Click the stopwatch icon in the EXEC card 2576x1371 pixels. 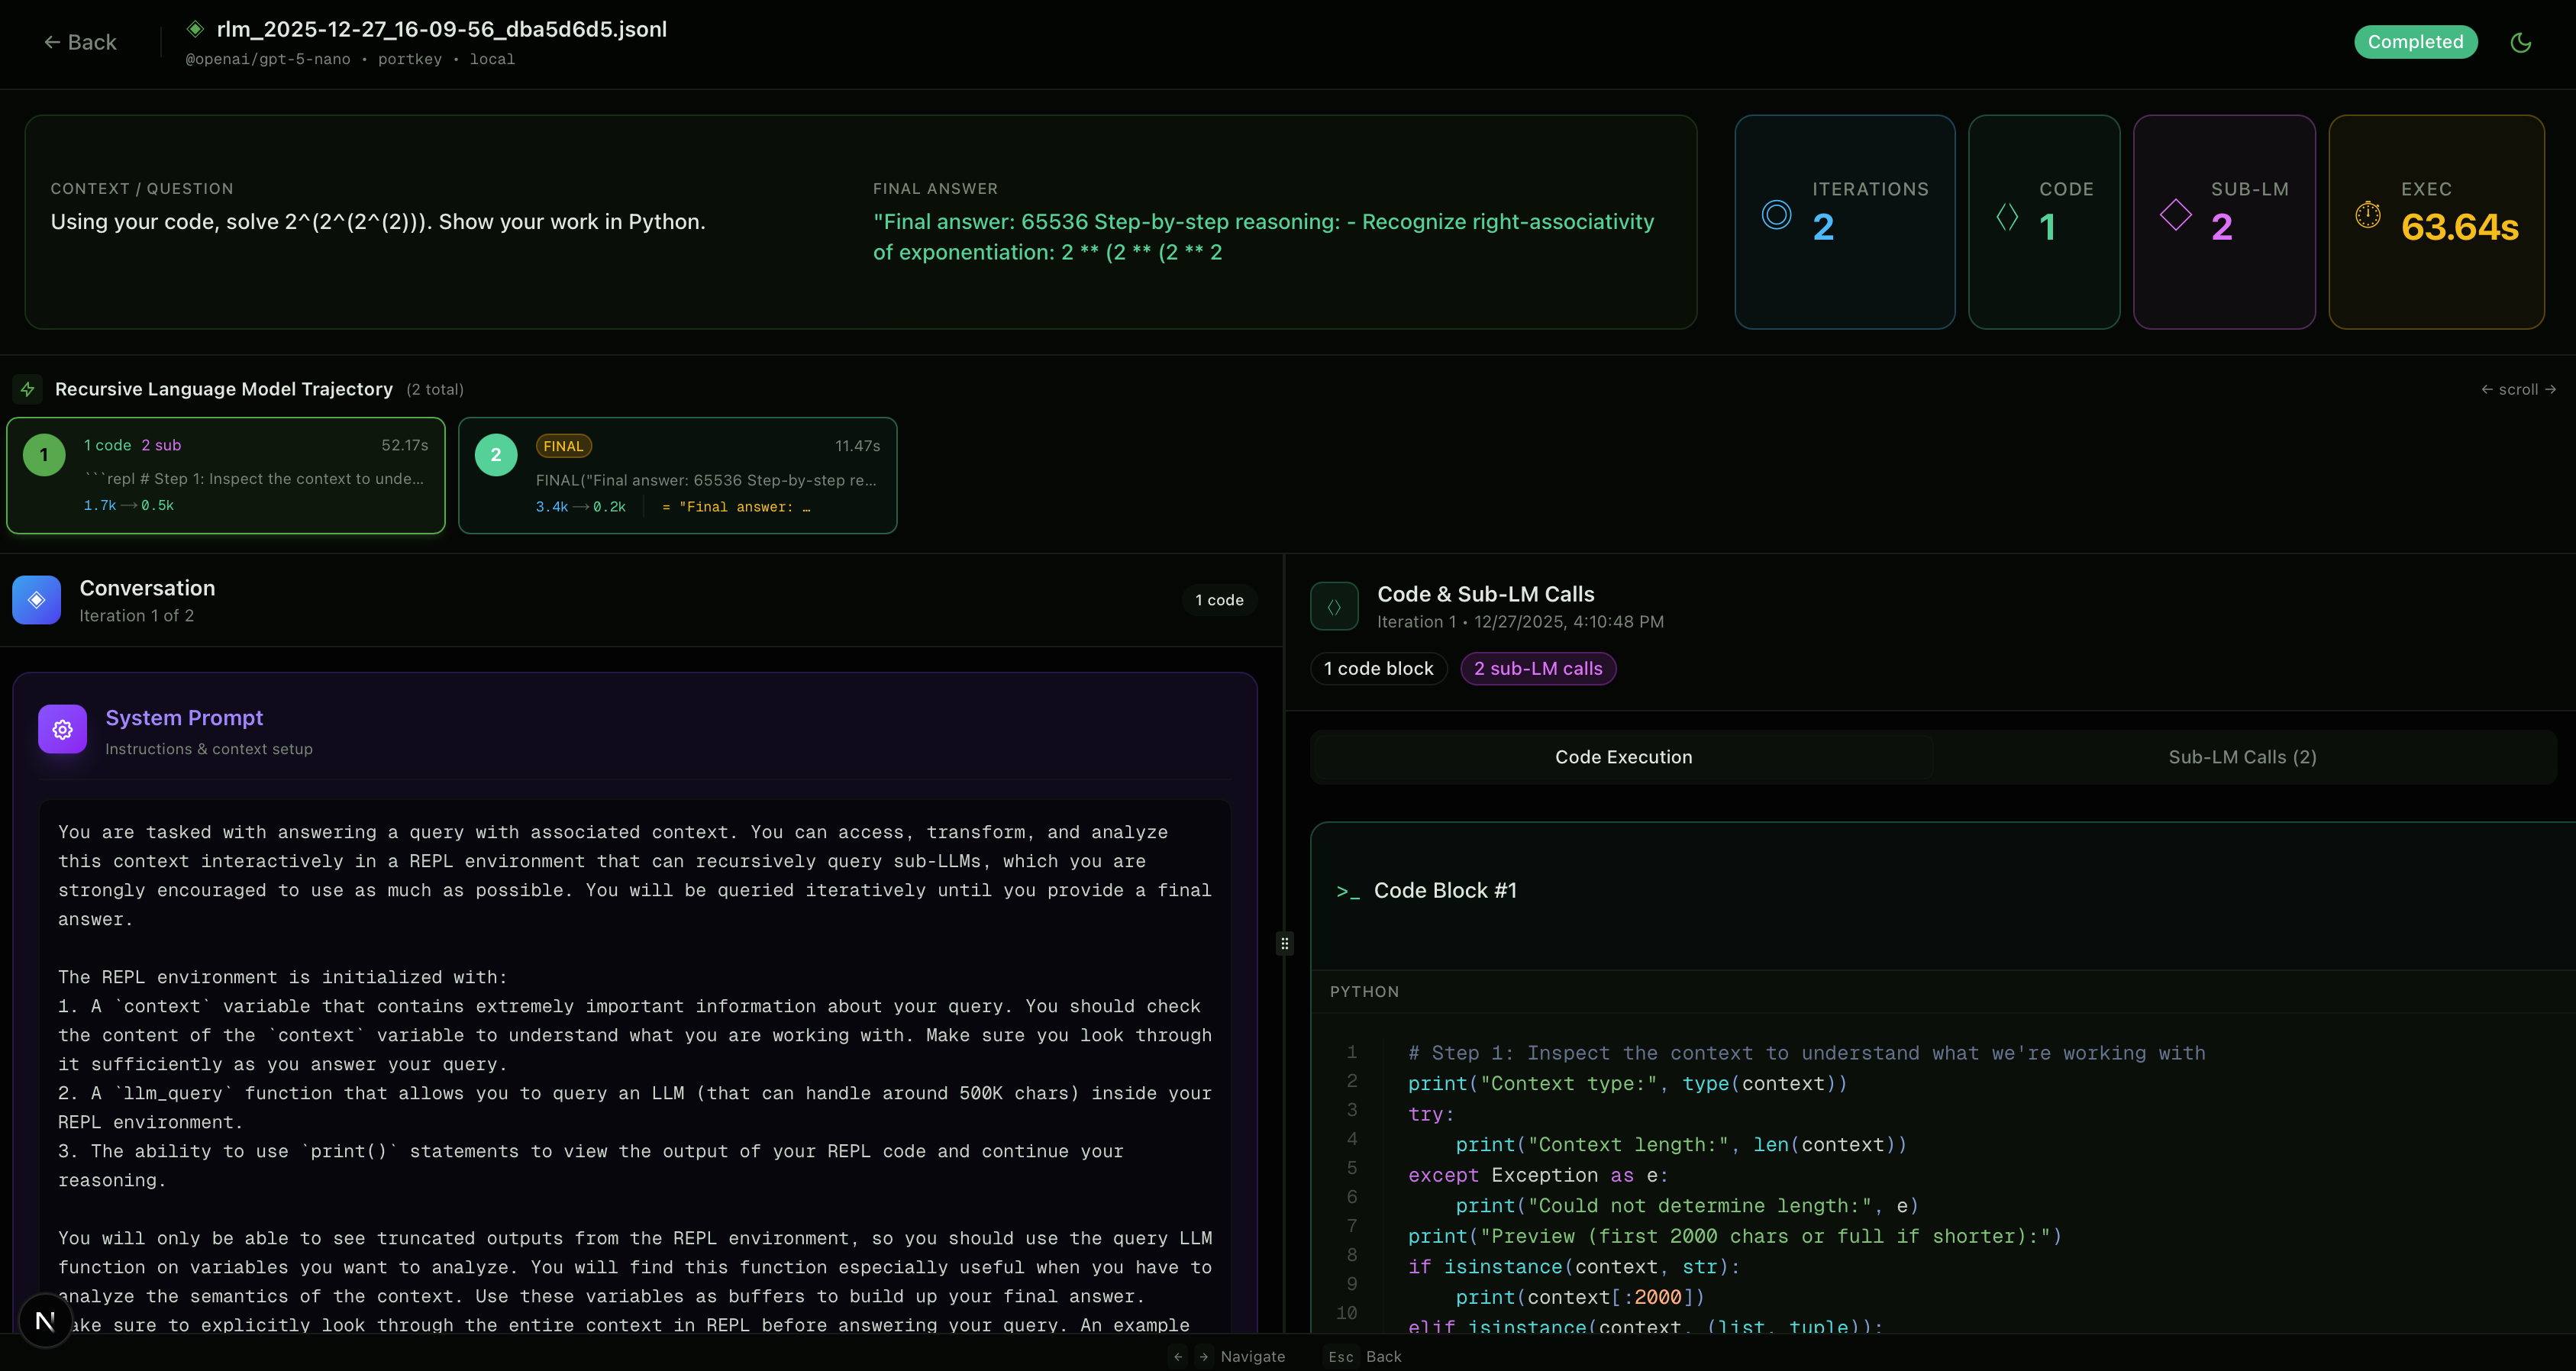point(2368,213)
